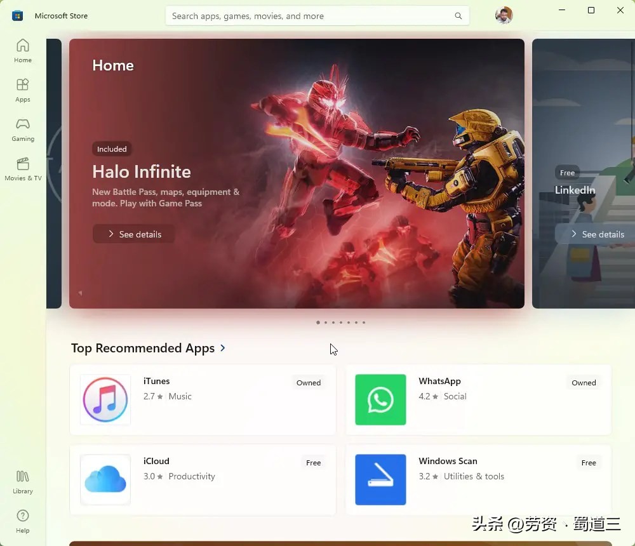635x546 pixels.
Task: See details for Halo Infinite
Action: 133,234
